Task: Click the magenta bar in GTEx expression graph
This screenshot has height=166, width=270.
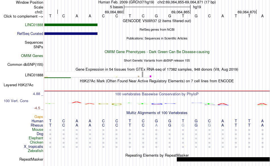Action: pos(151,76)
